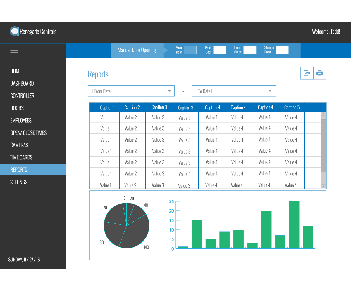Click the Manual Door Opening label

click(x=137, y=50)
